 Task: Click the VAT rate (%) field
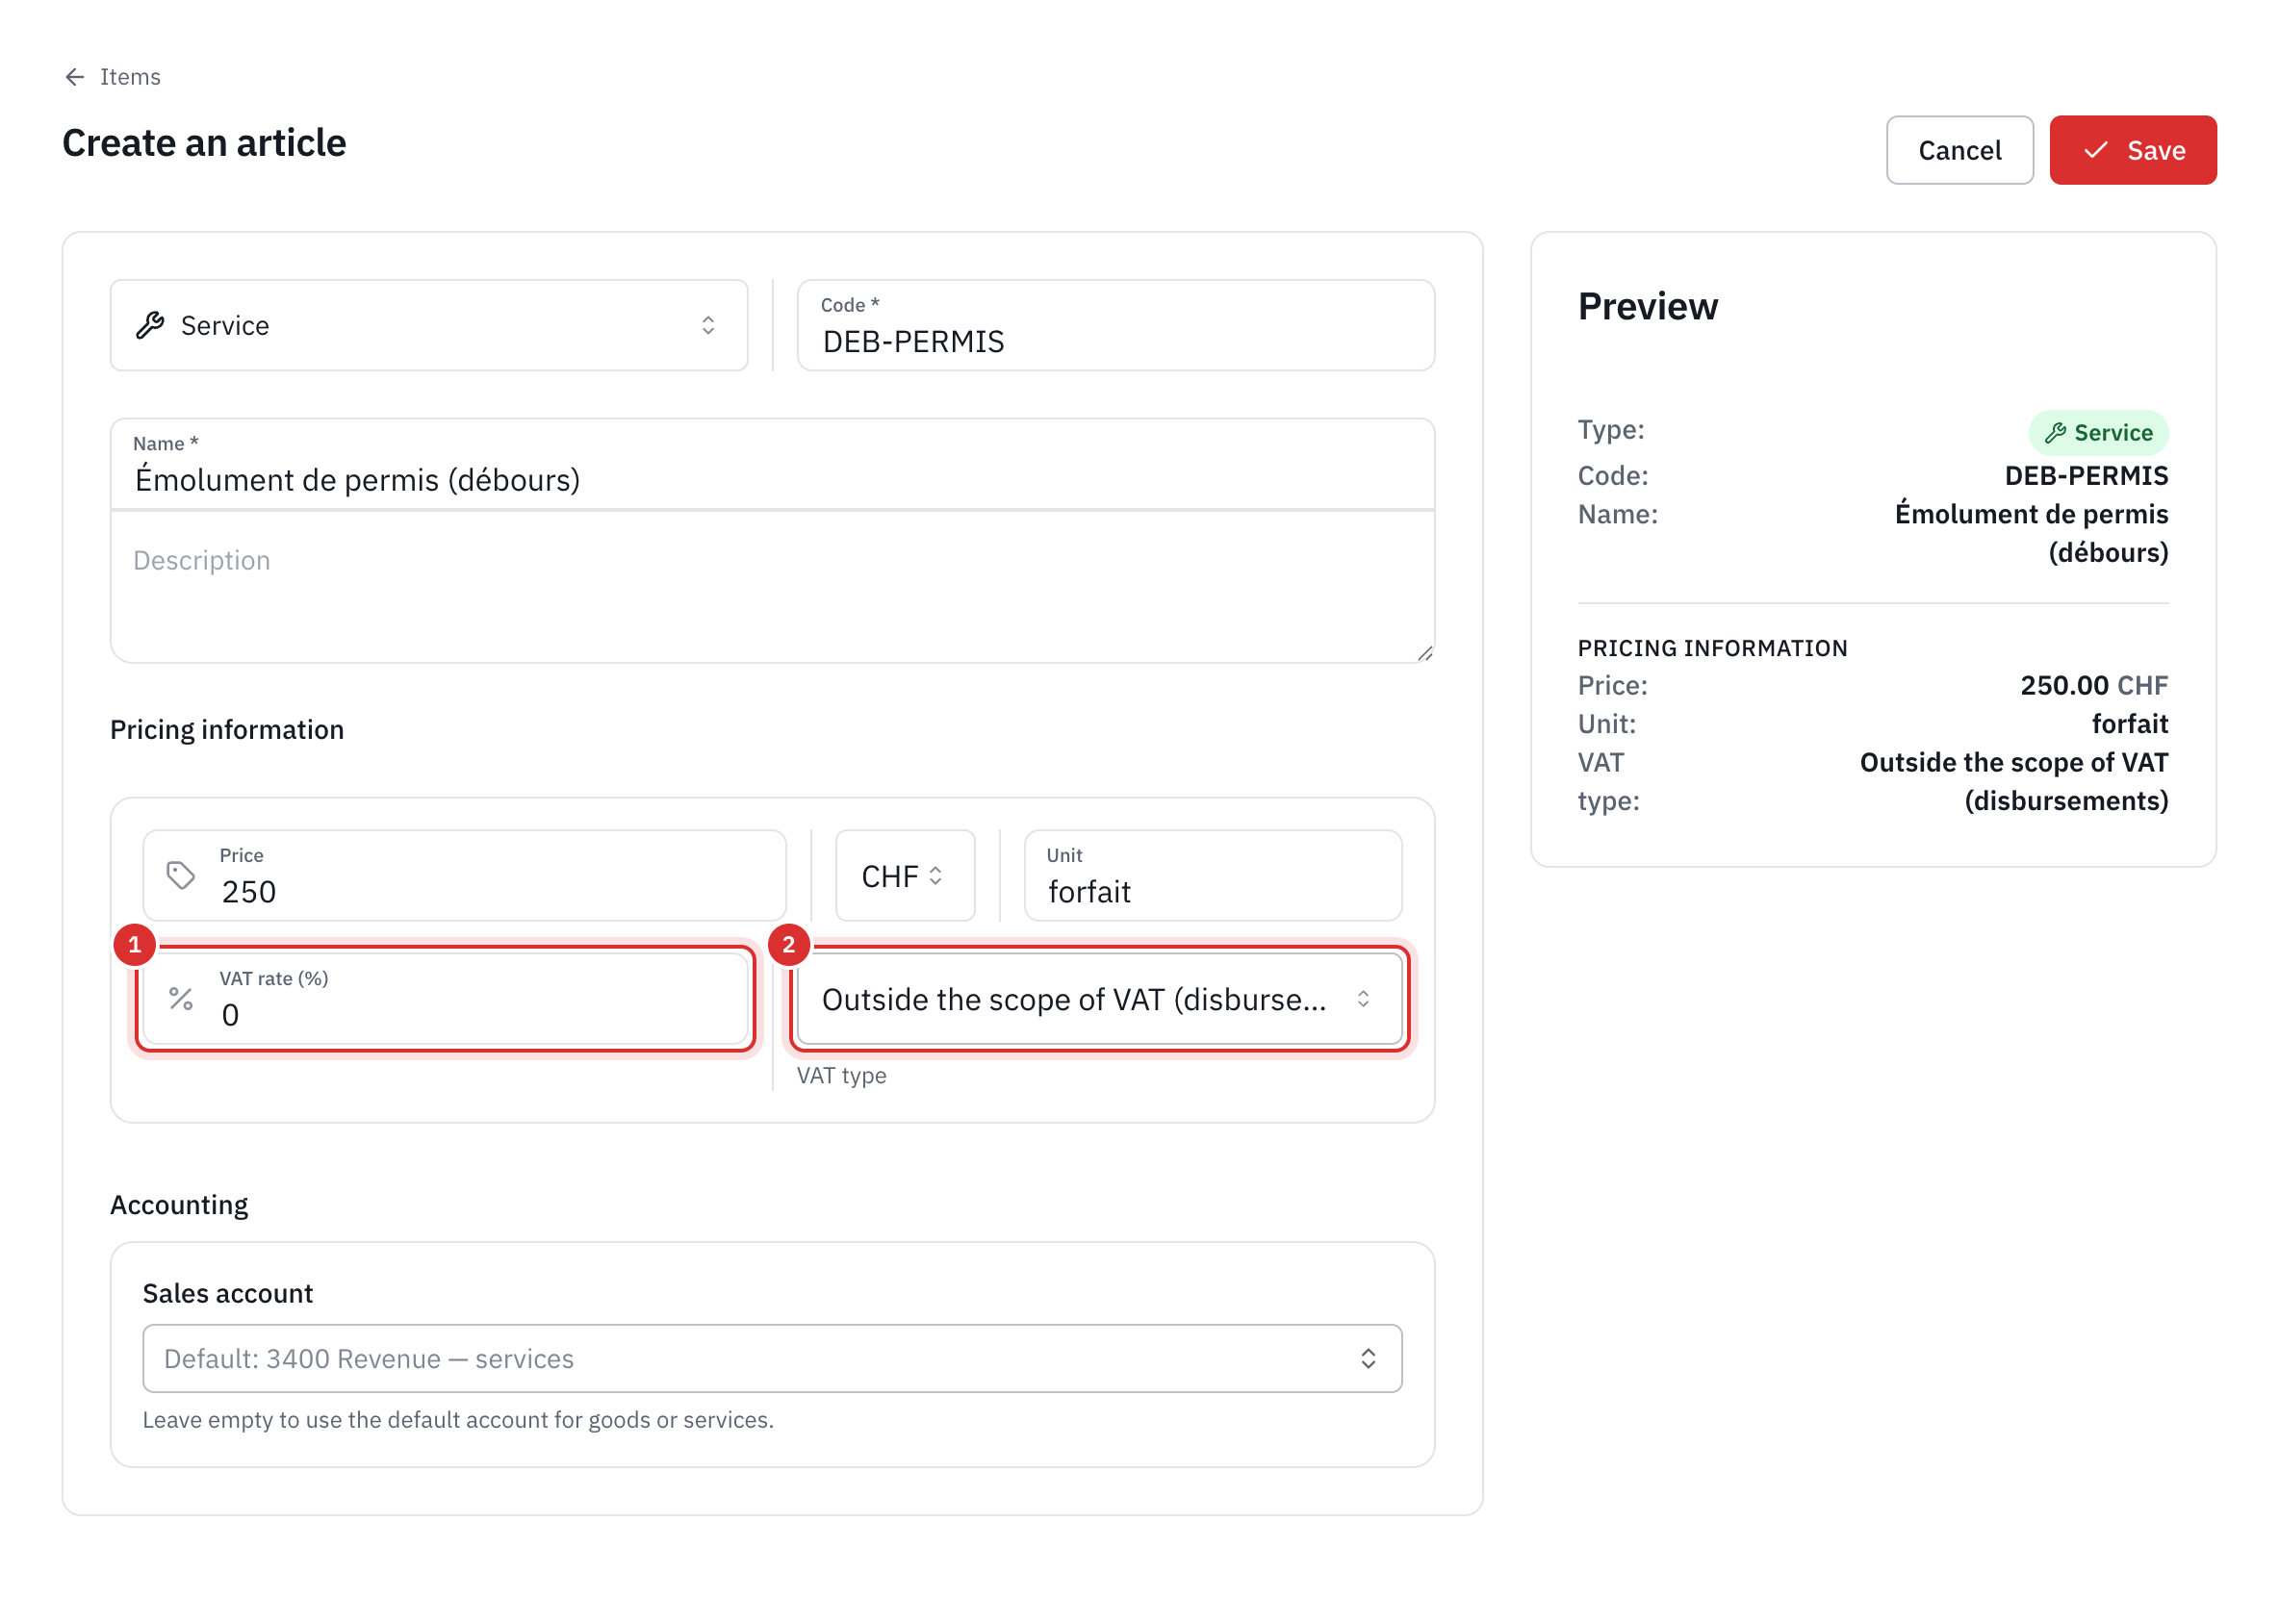point(446,998)
